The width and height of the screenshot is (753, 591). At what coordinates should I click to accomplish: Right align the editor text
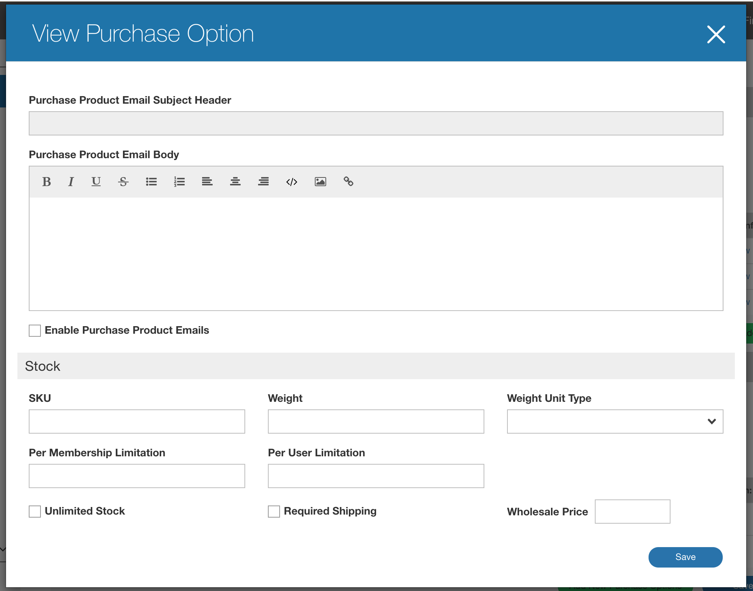tap(263, 182)
